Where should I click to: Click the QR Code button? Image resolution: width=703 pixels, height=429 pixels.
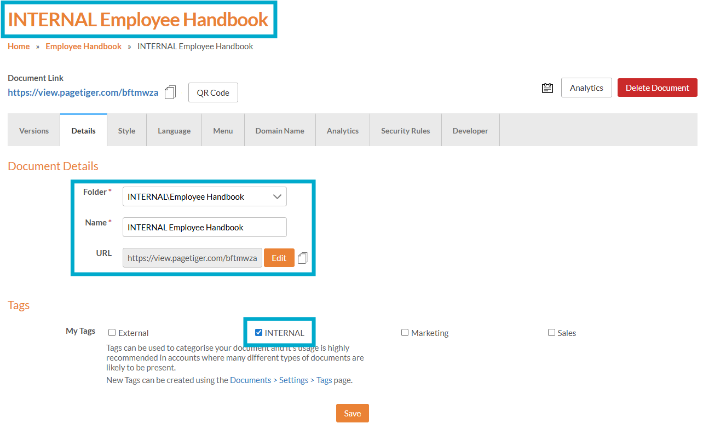click(x=213, y=92)
